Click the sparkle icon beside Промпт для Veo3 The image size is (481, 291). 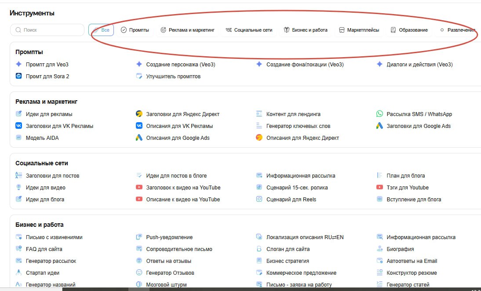tap(19, 64)
